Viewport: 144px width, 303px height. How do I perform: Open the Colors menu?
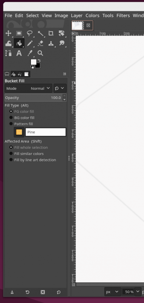coord(92,16)
